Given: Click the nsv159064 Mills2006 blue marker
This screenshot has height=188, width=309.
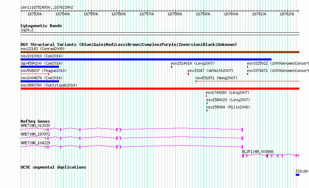Looking at the screenshot, I should click(x=207, y=111).
